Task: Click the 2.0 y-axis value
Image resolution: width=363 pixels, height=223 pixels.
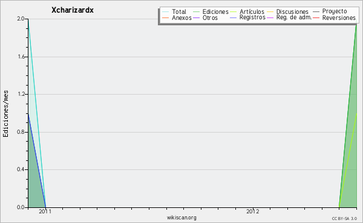Action: point(21,19)
